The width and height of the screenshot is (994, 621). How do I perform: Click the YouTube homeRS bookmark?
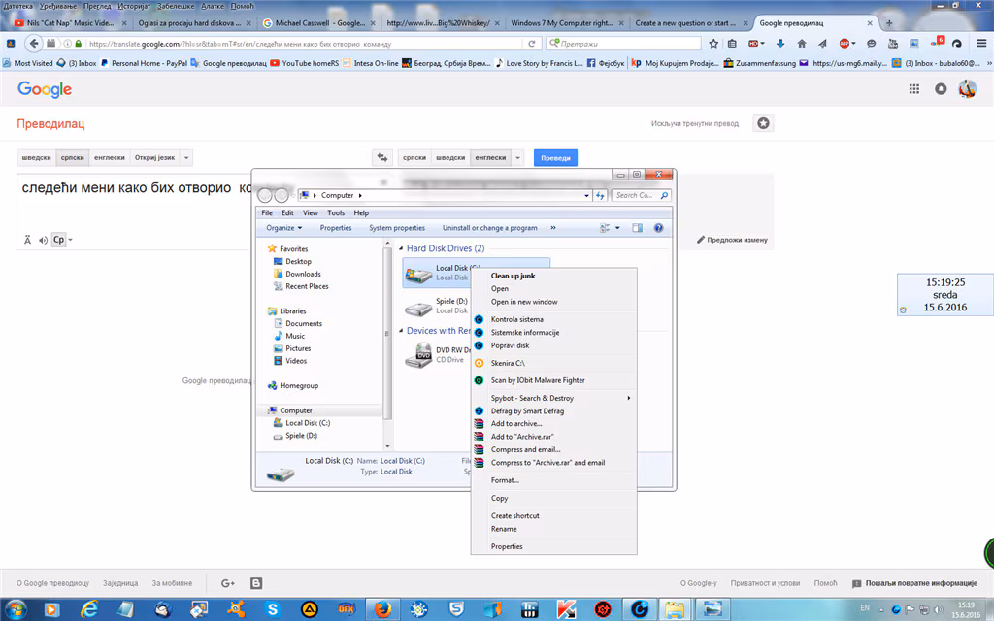[304, 63]
